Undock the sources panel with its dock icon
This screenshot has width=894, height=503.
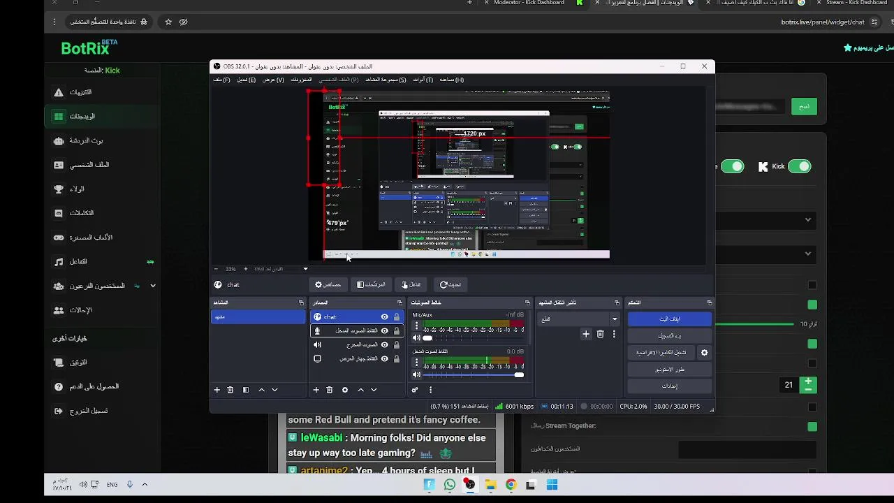[400, 302]
